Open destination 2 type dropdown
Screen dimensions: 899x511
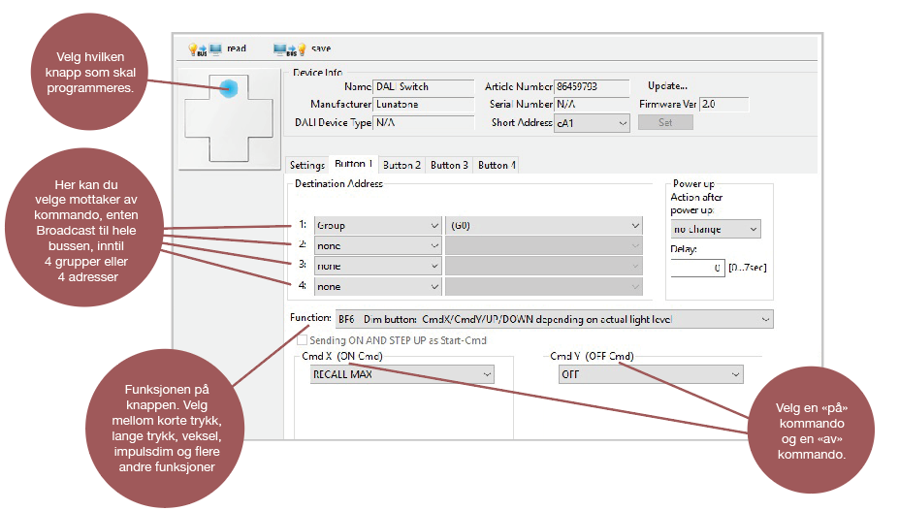(378, 246)
